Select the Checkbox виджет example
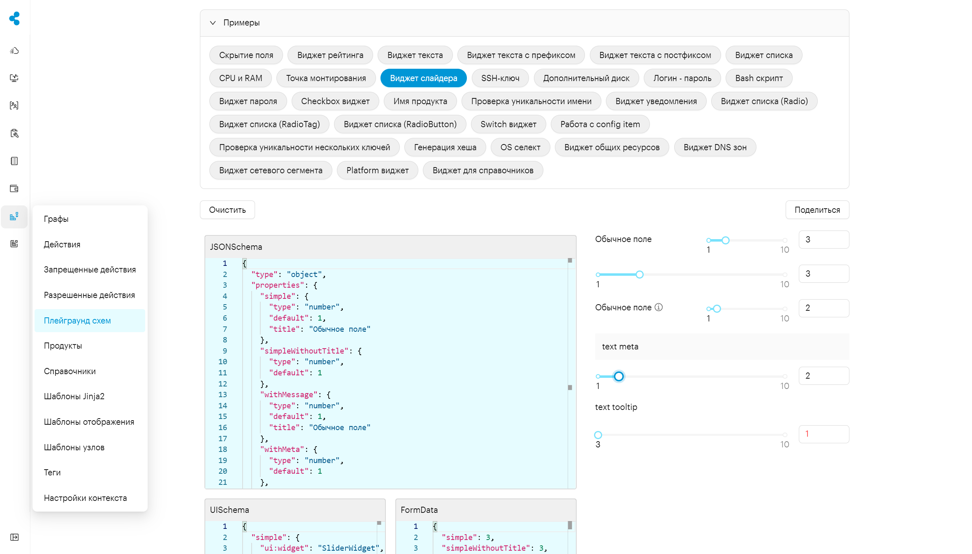972x554 pixels. coord(335,101)
